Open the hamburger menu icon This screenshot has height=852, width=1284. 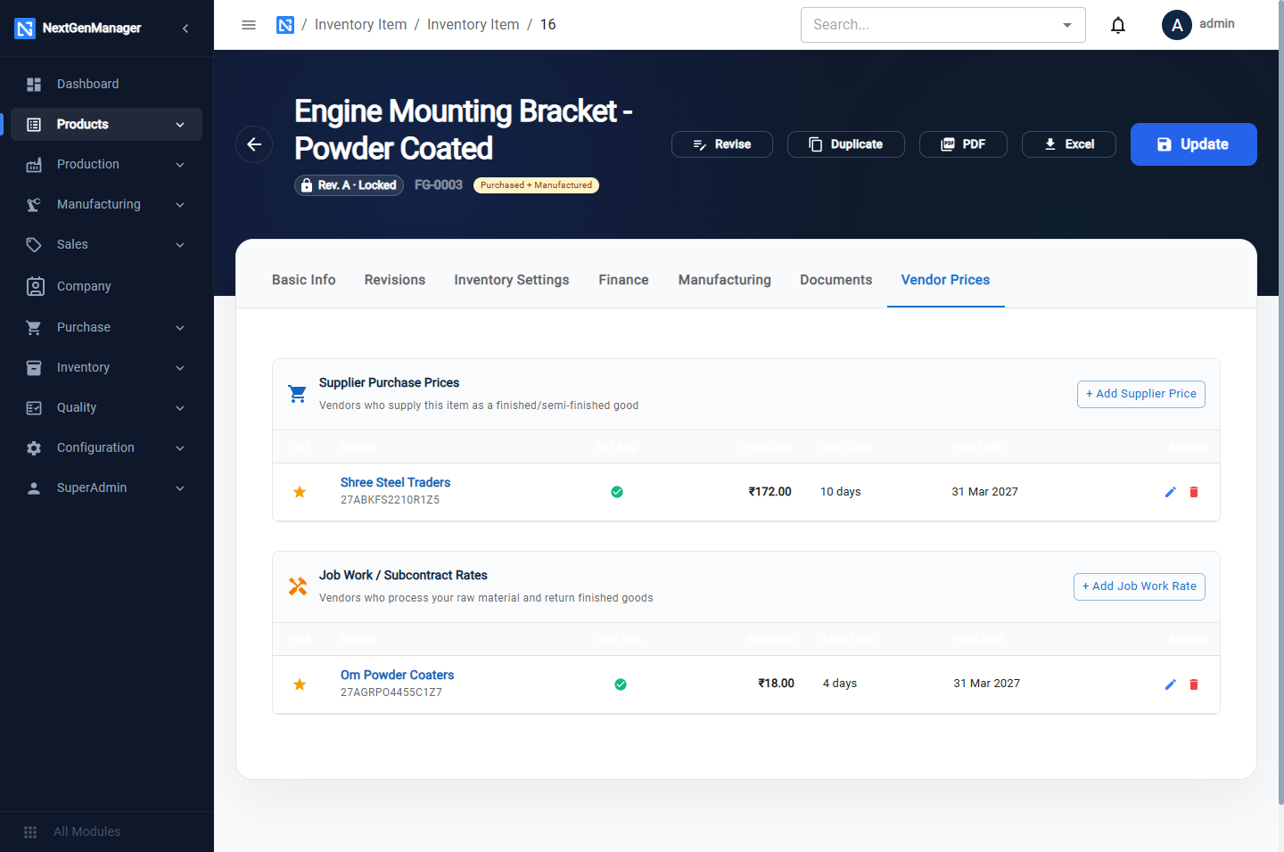pos(249,25)
